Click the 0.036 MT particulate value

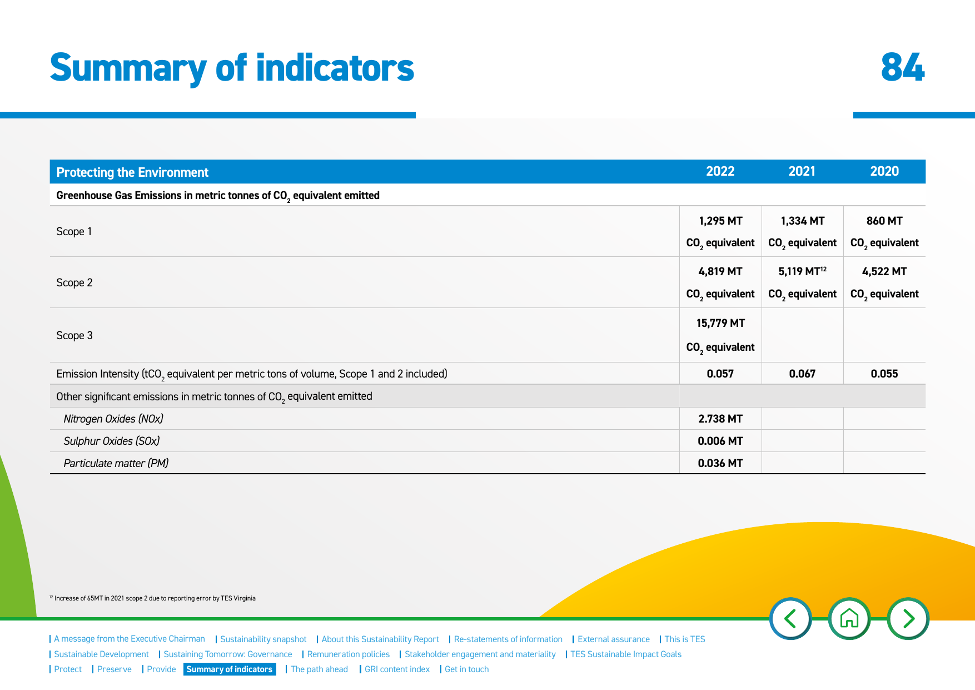click(x=720, y=463)
